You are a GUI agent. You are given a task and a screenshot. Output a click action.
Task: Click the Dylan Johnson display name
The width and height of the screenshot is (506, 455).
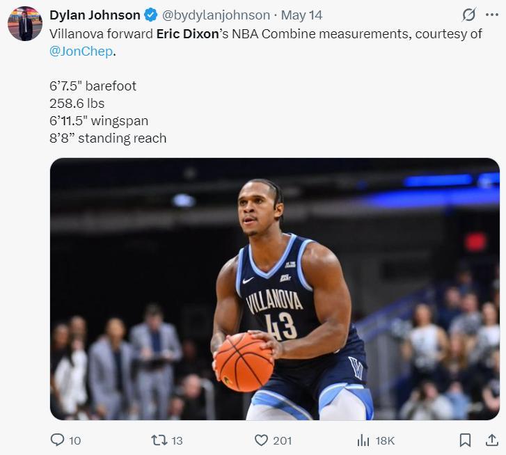95,15
